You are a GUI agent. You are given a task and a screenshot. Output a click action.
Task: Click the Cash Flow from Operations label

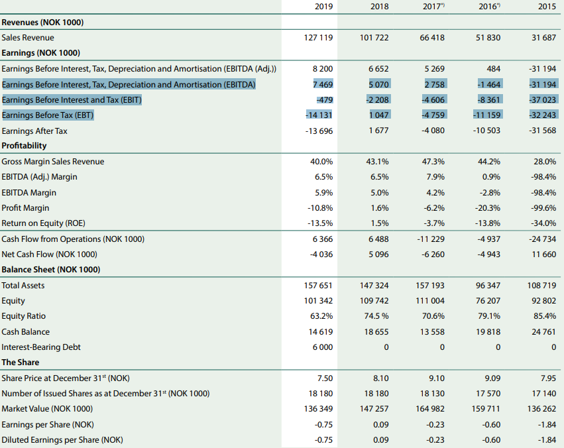pos(73,239)
